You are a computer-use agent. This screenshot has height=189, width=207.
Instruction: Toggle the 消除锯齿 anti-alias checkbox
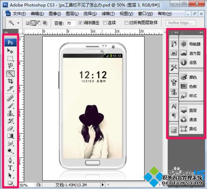pos(80,23)
